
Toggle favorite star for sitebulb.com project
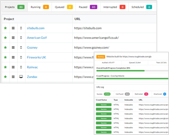(5, 28)
